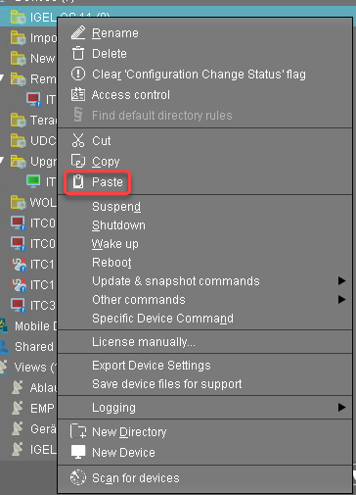The width and height of the screenshot is (356, 495).
Task: Select Export Device Settings
Action: (152, 366)
